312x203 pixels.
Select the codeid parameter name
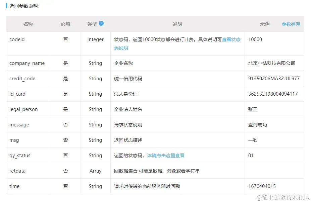click(x=17, y=39)
